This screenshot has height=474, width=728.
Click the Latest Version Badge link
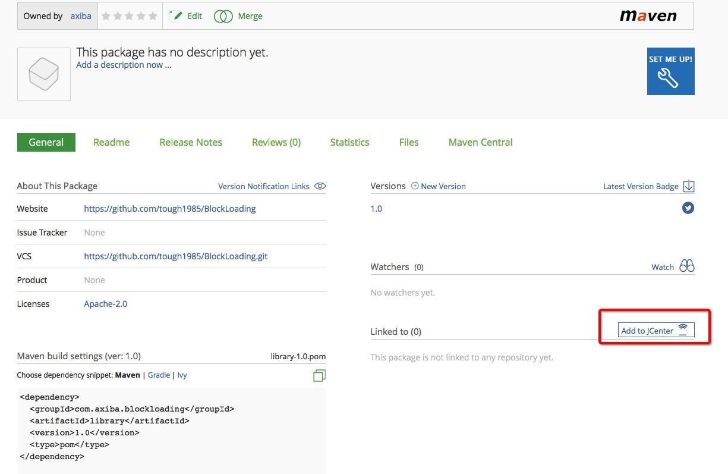[641, 186]
